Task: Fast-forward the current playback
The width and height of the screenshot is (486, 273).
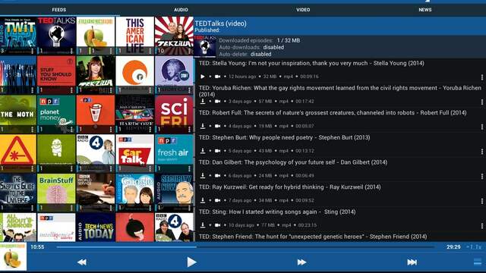Action: pyautogui.click(x=301, y=262)
